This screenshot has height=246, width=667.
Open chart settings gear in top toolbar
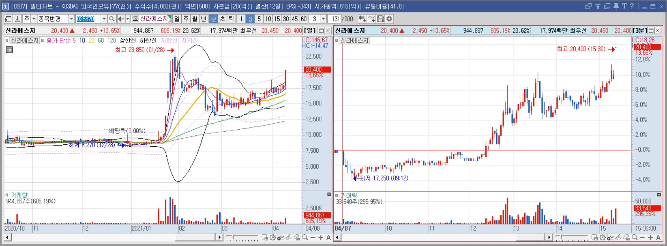click(389, 19)
